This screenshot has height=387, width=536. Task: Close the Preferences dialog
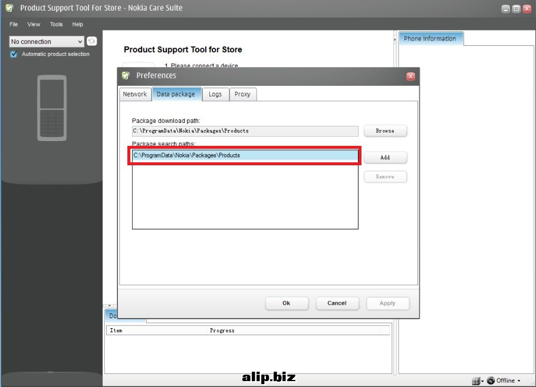pyautogui.click(x=410, y=76)
